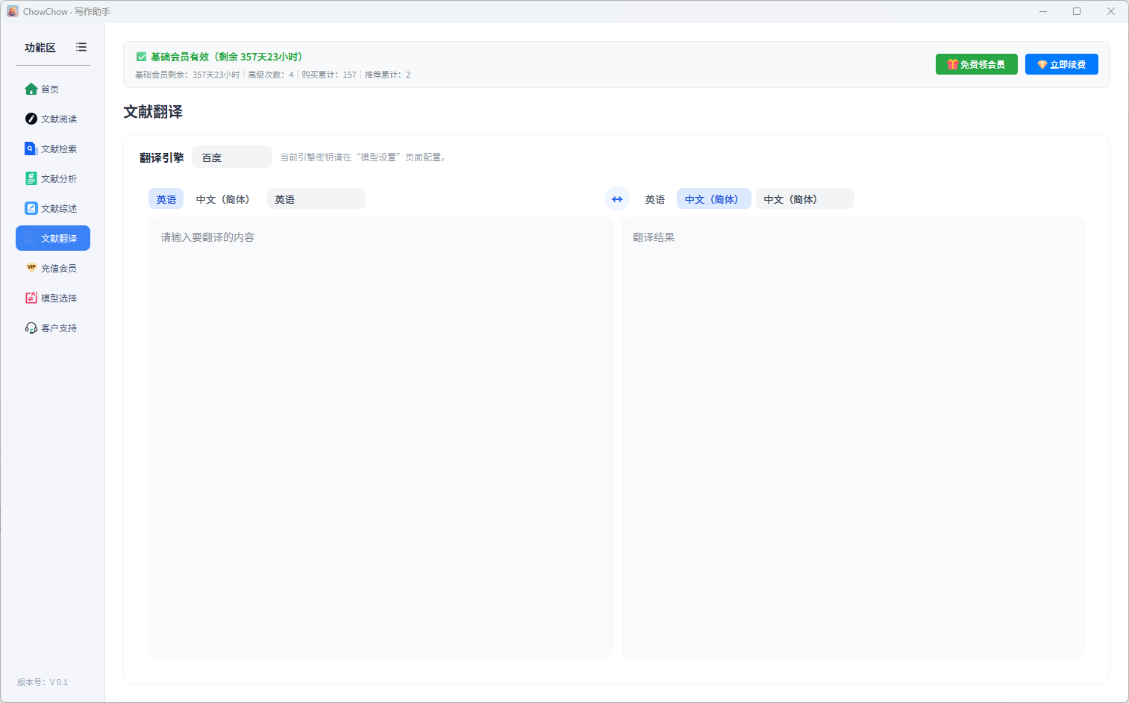This screenshot has height=703, width=1129.
Task: Collapse sidebar with the 功能区 list icon
Action: click(x=81, y=47)
